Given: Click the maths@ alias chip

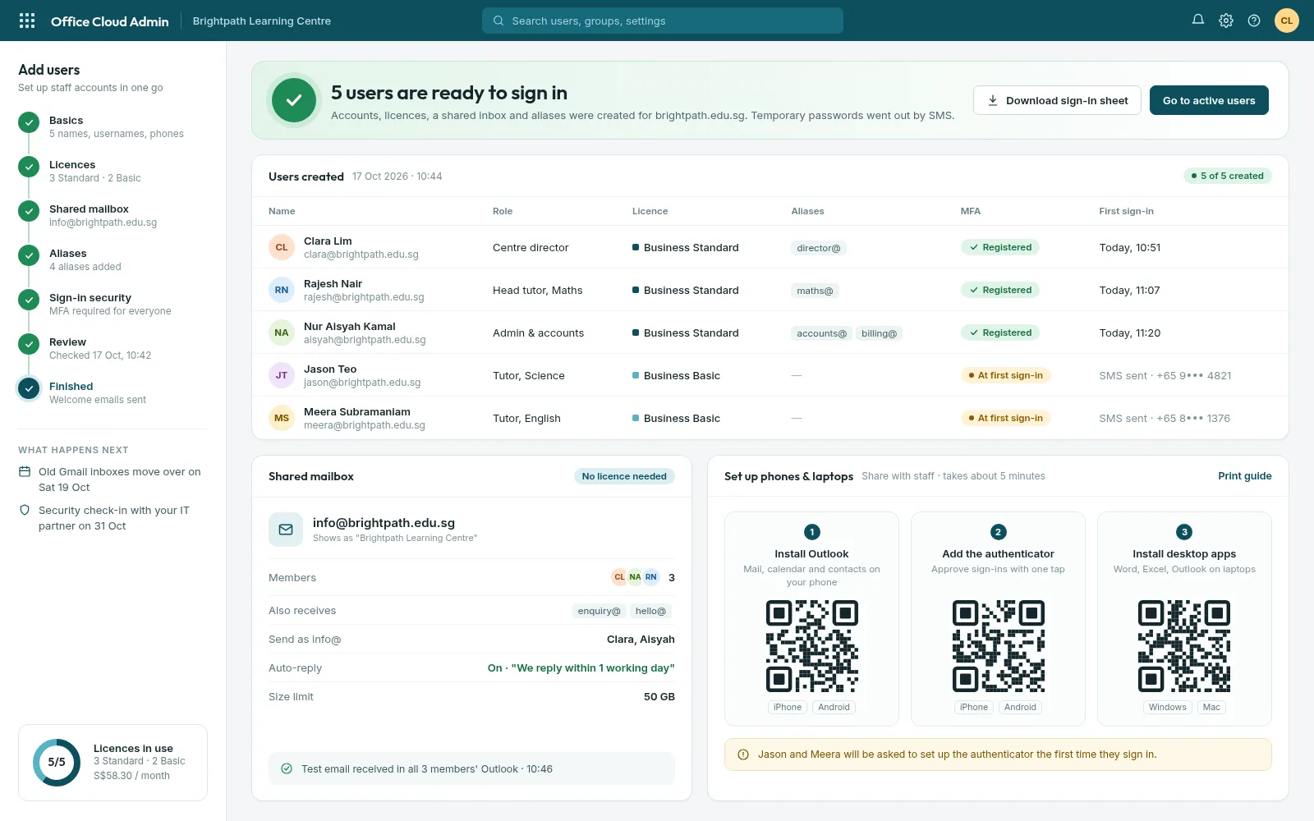Looking at the screenshot, I should [x=815, y=291].
